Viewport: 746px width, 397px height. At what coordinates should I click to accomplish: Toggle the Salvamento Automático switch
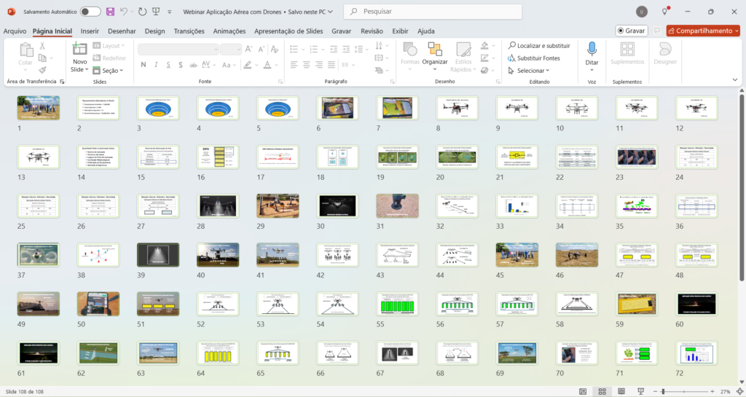90,12
